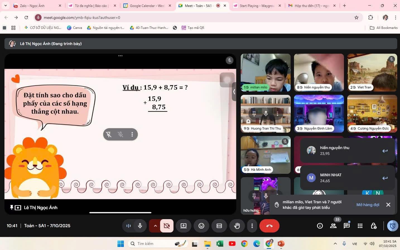Open more options three-dot menu in call bar
Screen dimensions: 400x250
pyautogui.click(x=252, y=226)
